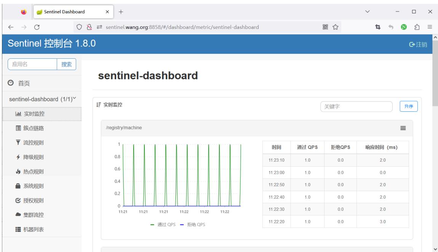Focus the 关键字 filter input
Viewport: 438px width, 252px height.
click(356, 106)
